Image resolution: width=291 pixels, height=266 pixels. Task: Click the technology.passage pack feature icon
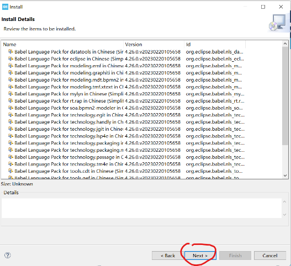[10, 157]
